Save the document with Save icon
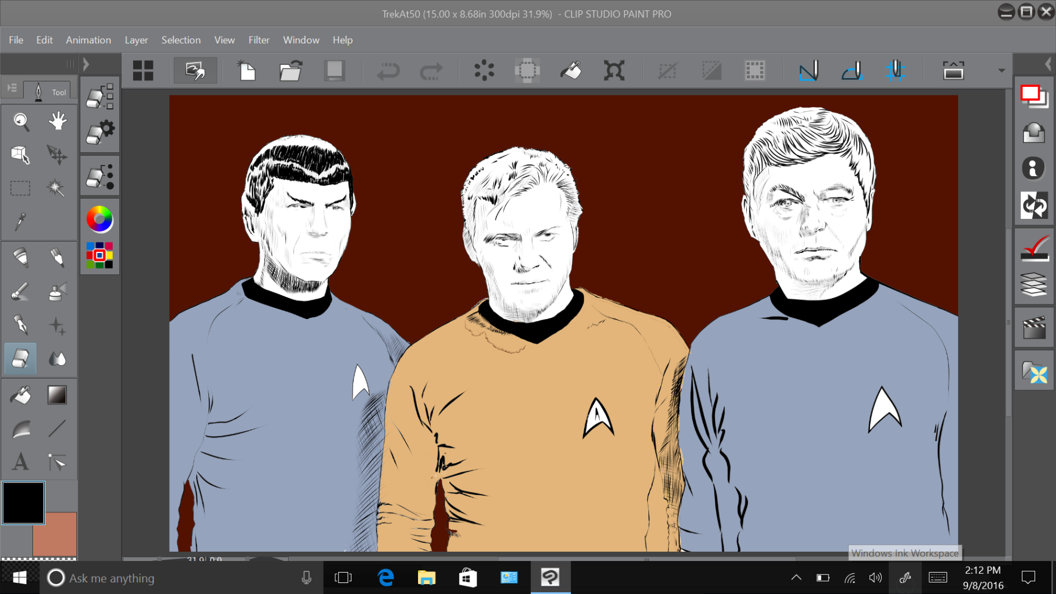 (x=334, y=71)
